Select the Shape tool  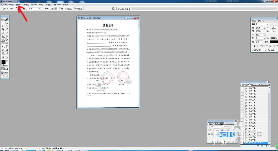pyautogui.click(x=7, y=50)
